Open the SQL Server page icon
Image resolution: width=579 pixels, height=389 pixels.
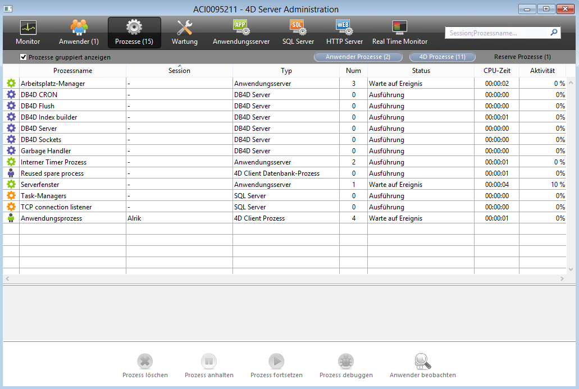[298, 28]
